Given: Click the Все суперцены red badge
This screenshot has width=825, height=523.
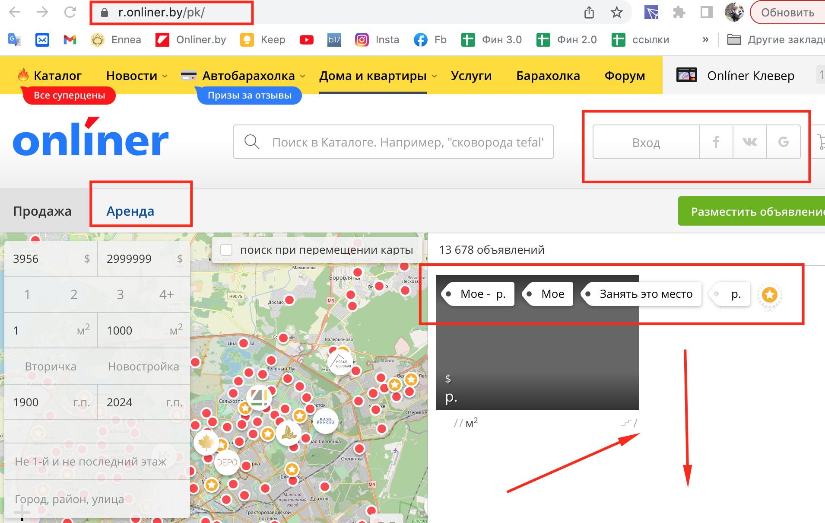Looking at the screenshot, I should [x=69, y=96].
